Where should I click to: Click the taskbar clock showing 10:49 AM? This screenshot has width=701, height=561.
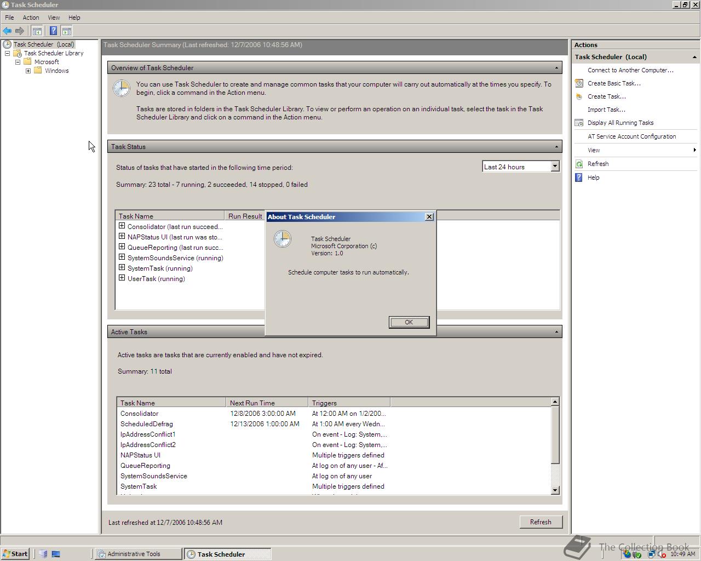click(x=683, y=554)
